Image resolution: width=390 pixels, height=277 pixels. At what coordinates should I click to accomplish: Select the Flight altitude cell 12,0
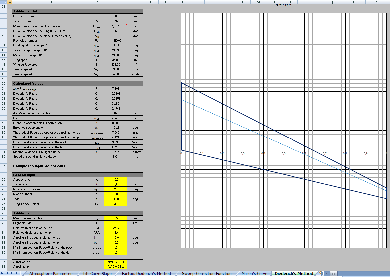116,223
